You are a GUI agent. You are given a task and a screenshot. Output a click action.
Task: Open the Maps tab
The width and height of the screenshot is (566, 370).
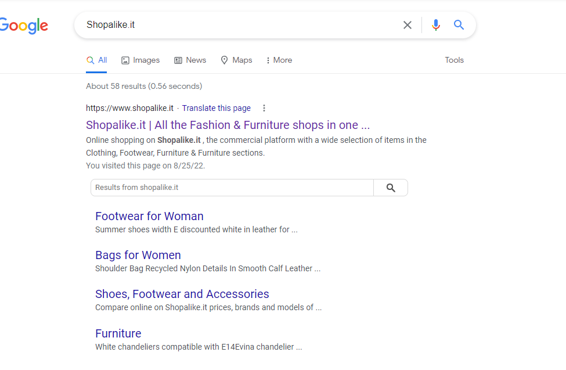click(236, 60)
